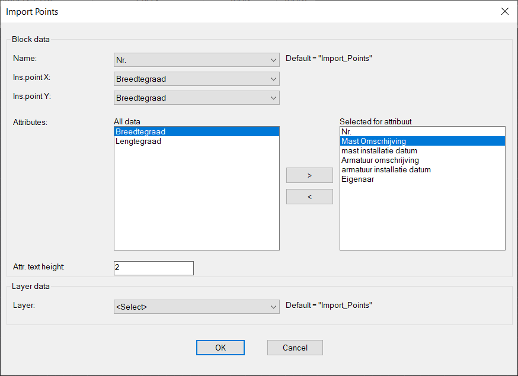Expand the Ins.point Y combo box

coord(197,98)
